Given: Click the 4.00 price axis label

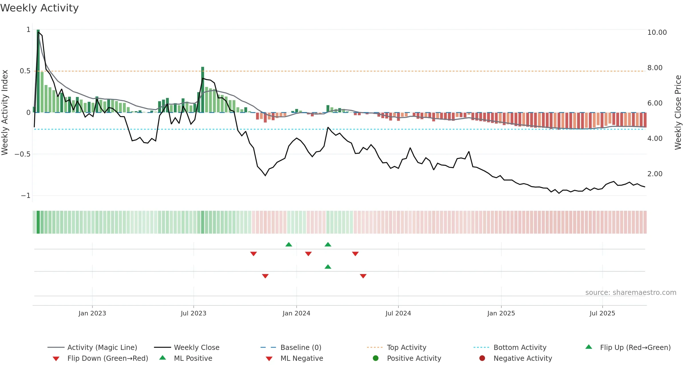Looking at the screenshot, I should [655, 139].
